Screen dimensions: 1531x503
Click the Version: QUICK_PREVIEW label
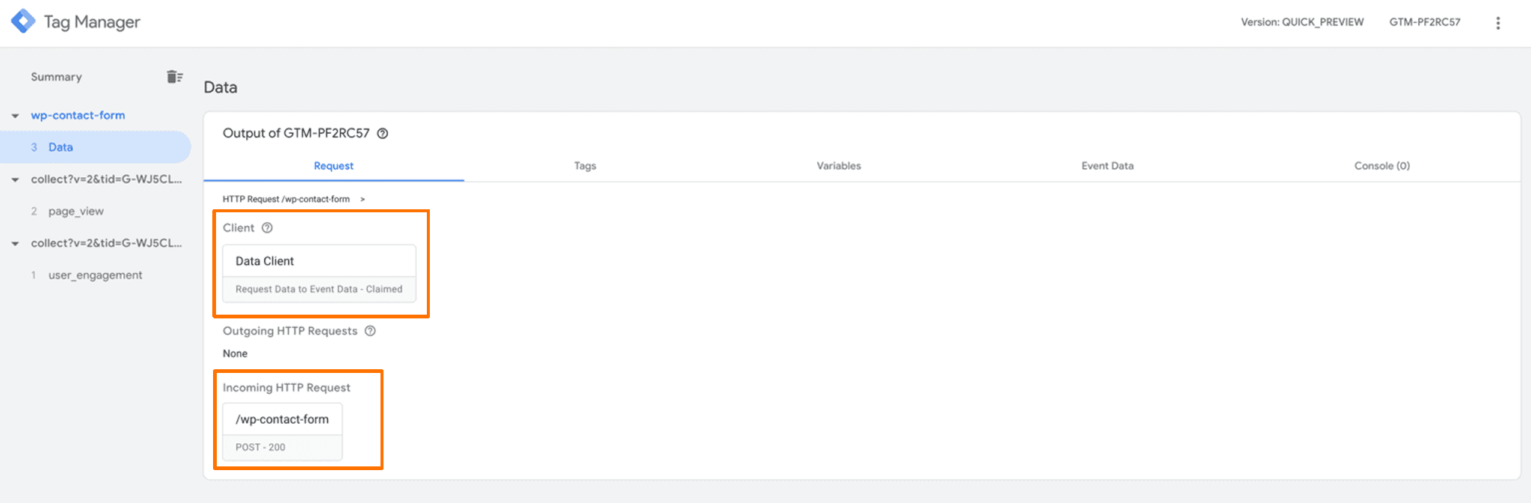(x=1302, y=22)
